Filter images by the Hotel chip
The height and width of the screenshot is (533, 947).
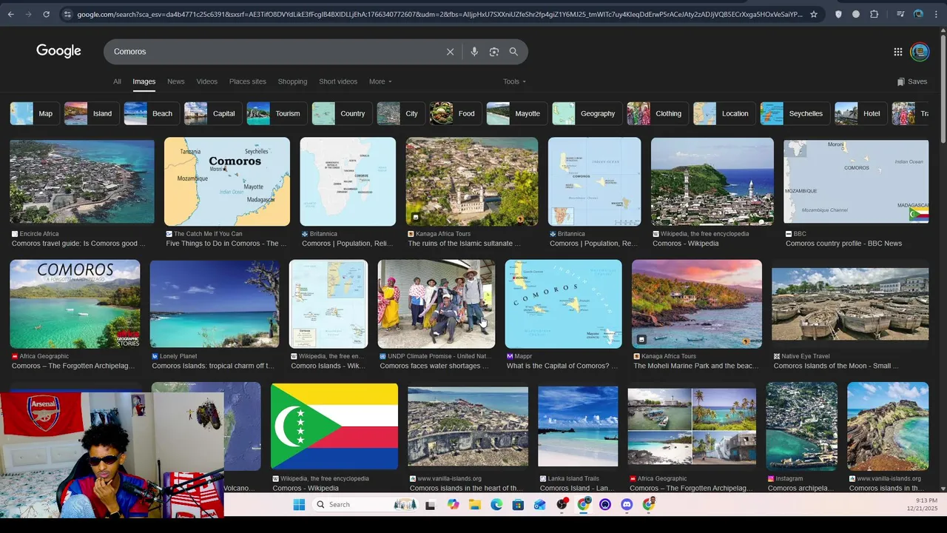[x=861, y=113]
